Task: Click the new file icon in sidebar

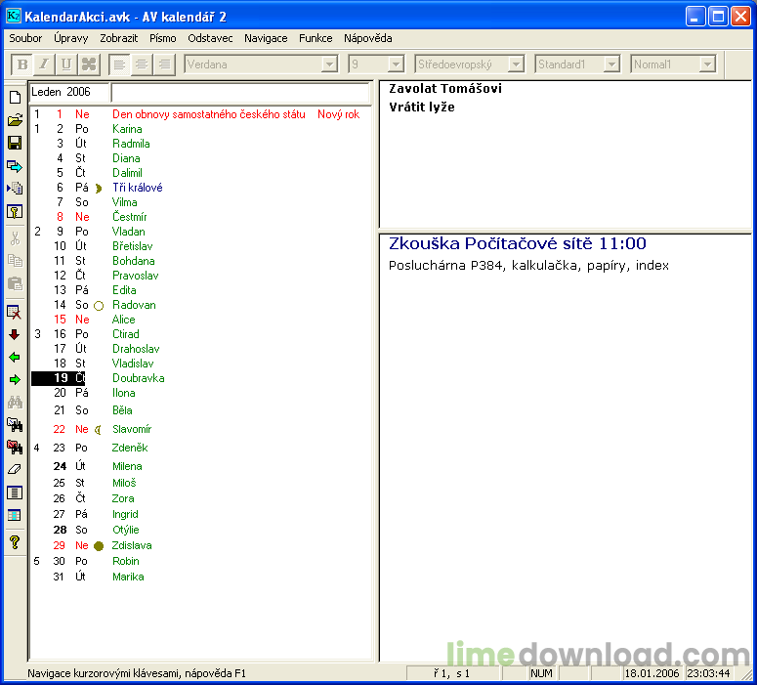Action: pos(15,97)
